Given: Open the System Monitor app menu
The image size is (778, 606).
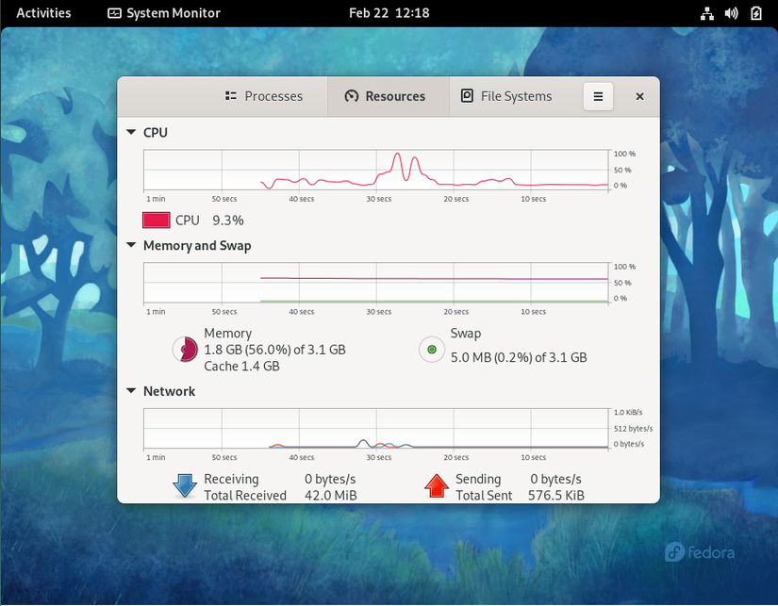Looking at the screenshot, I should tap(164, 13).
